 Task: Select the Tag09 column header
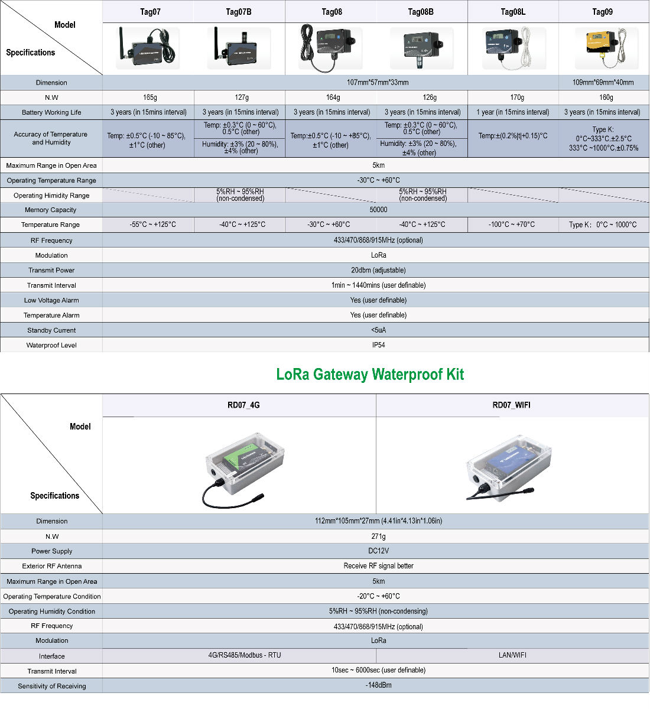[602, 12]
